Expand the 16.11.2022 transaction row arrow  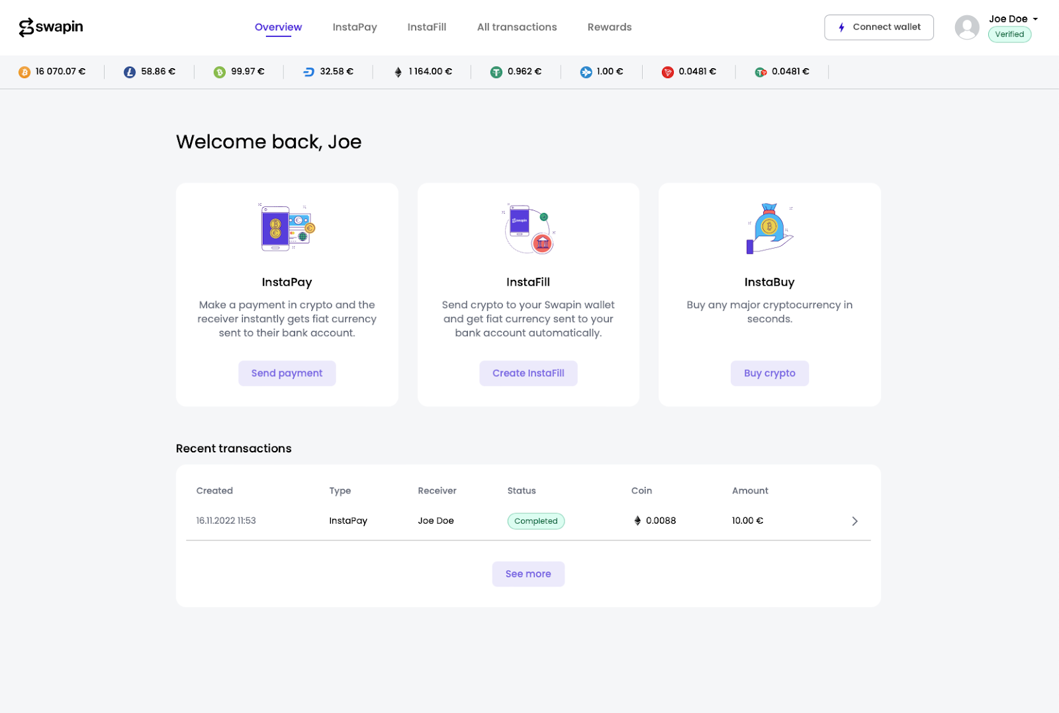click(x=854, y=521)
